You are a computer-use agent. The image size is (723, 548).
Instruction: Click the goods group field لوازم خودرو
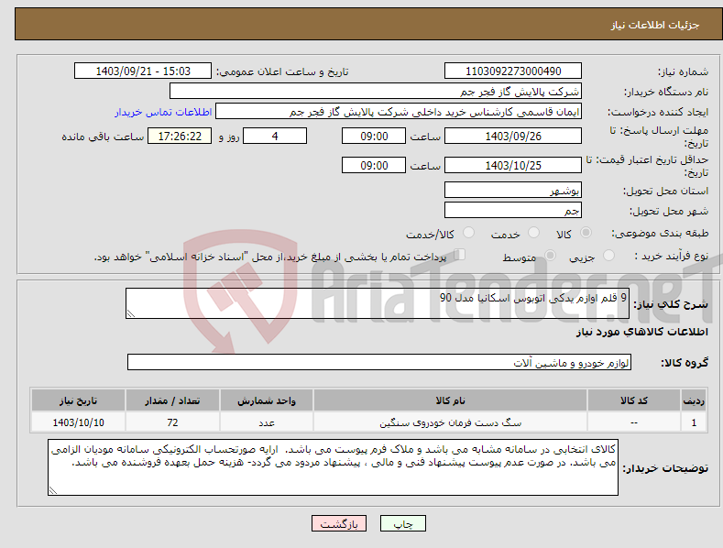pos(379,362)
